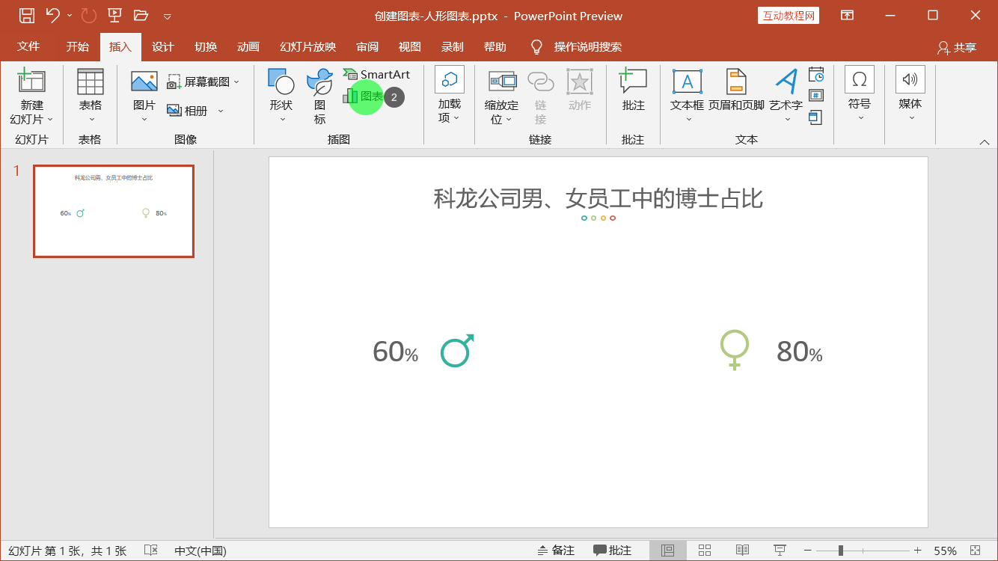Insert a SmartArt graphic
This screenshot has width=998, height=561.
377,74
